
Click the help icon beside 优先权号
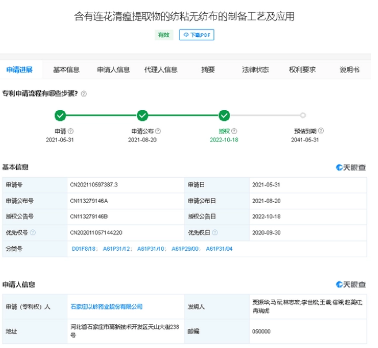pyautogui.click(x=33, y=233)
